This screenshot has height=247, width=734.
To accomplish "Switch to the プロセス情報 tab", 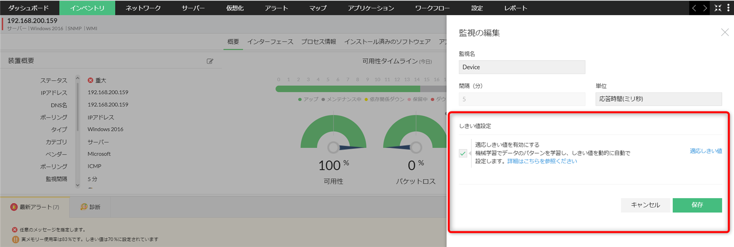I will (x=319, y=42).
